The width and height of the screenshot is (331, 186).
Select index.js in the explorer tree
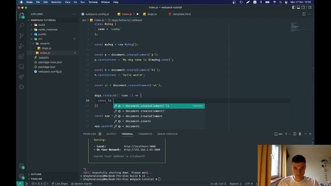click(x=45, y=53)
